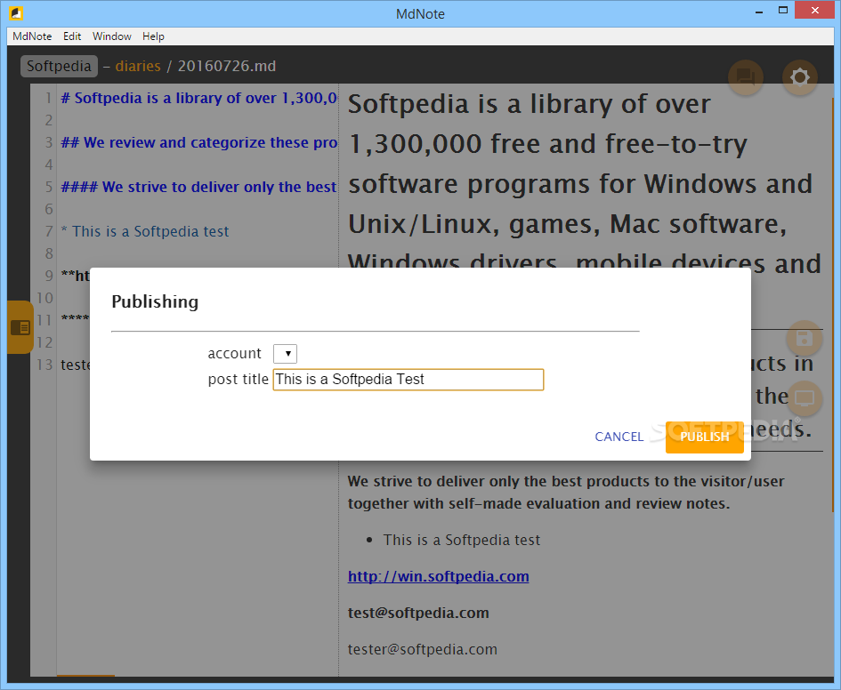Click the save floppy disk icon
The width and height of the screenshot is (841, 690).
(x=804, y=339)
